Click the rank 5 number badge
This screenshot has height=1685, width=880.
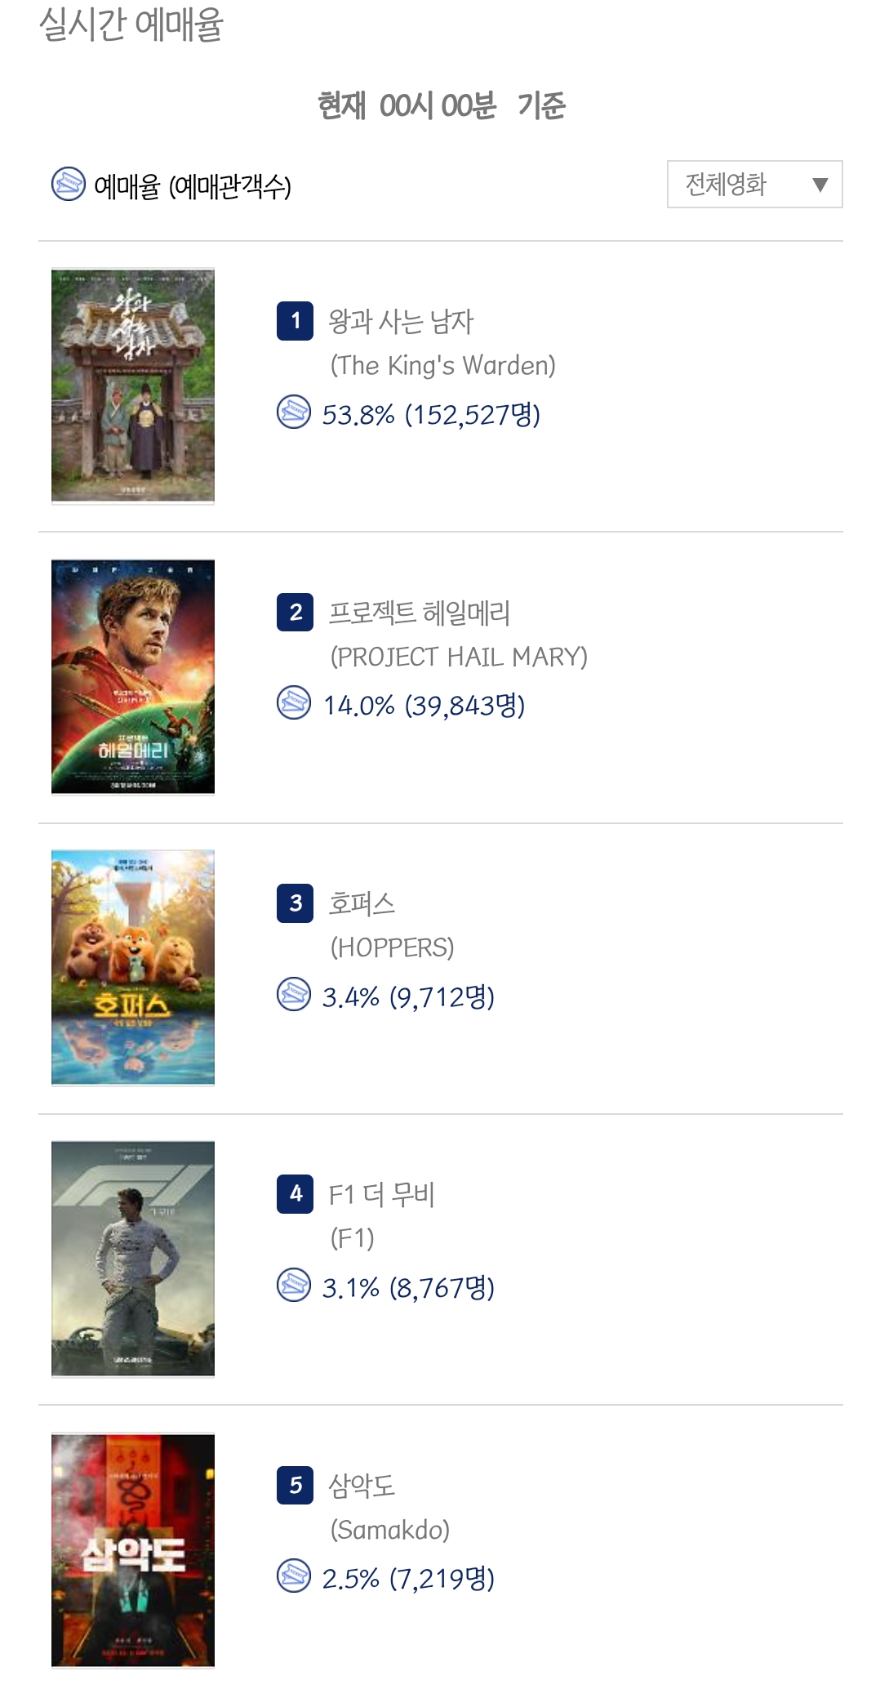(296, 1485)
